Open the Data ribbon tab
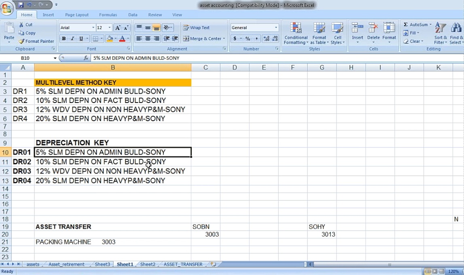The height and width of the screenshot is (275, 464). pos(133,15)
